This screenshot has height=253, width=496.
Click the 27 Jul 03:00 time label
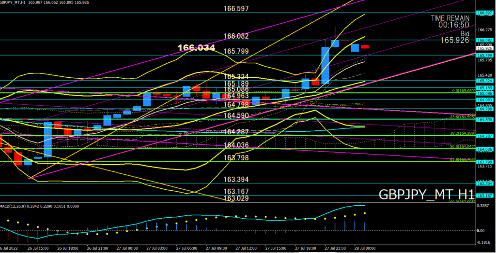pyautogui.click(x=156, y=249)
